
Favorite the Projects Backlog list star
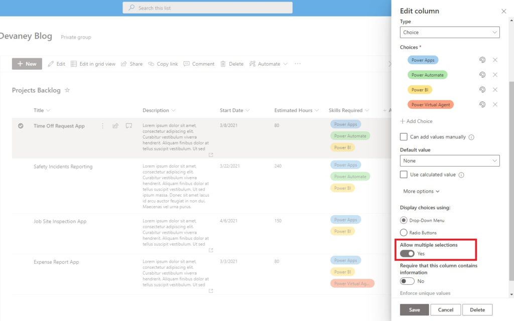click(67, 90)
